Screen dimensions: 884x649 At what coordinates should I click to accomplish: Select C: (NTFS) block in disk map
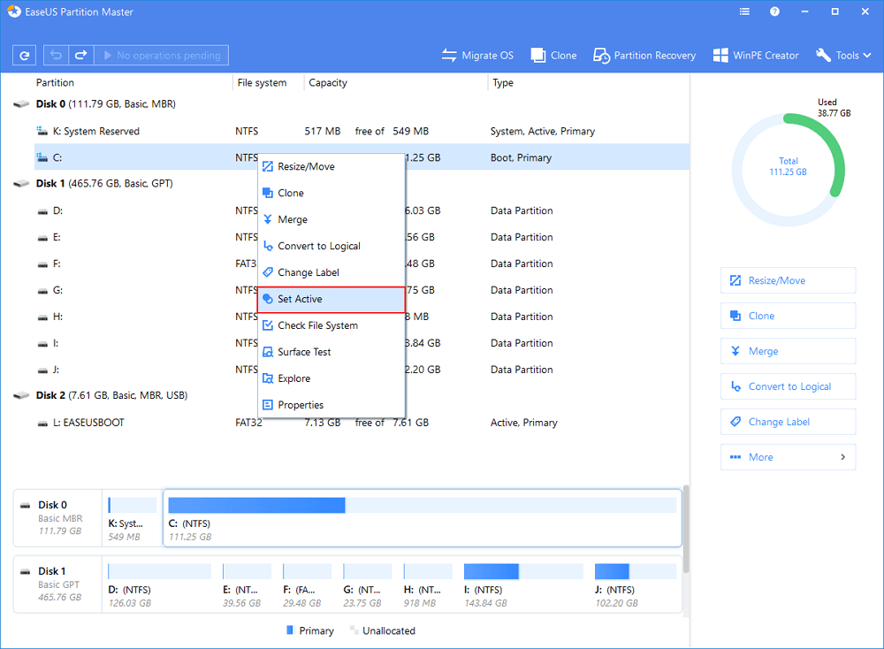423,517
